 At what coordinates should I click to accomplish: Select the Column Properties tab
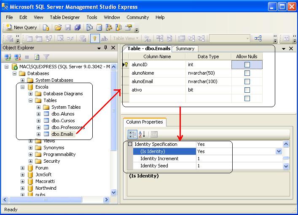coord(145,122)
